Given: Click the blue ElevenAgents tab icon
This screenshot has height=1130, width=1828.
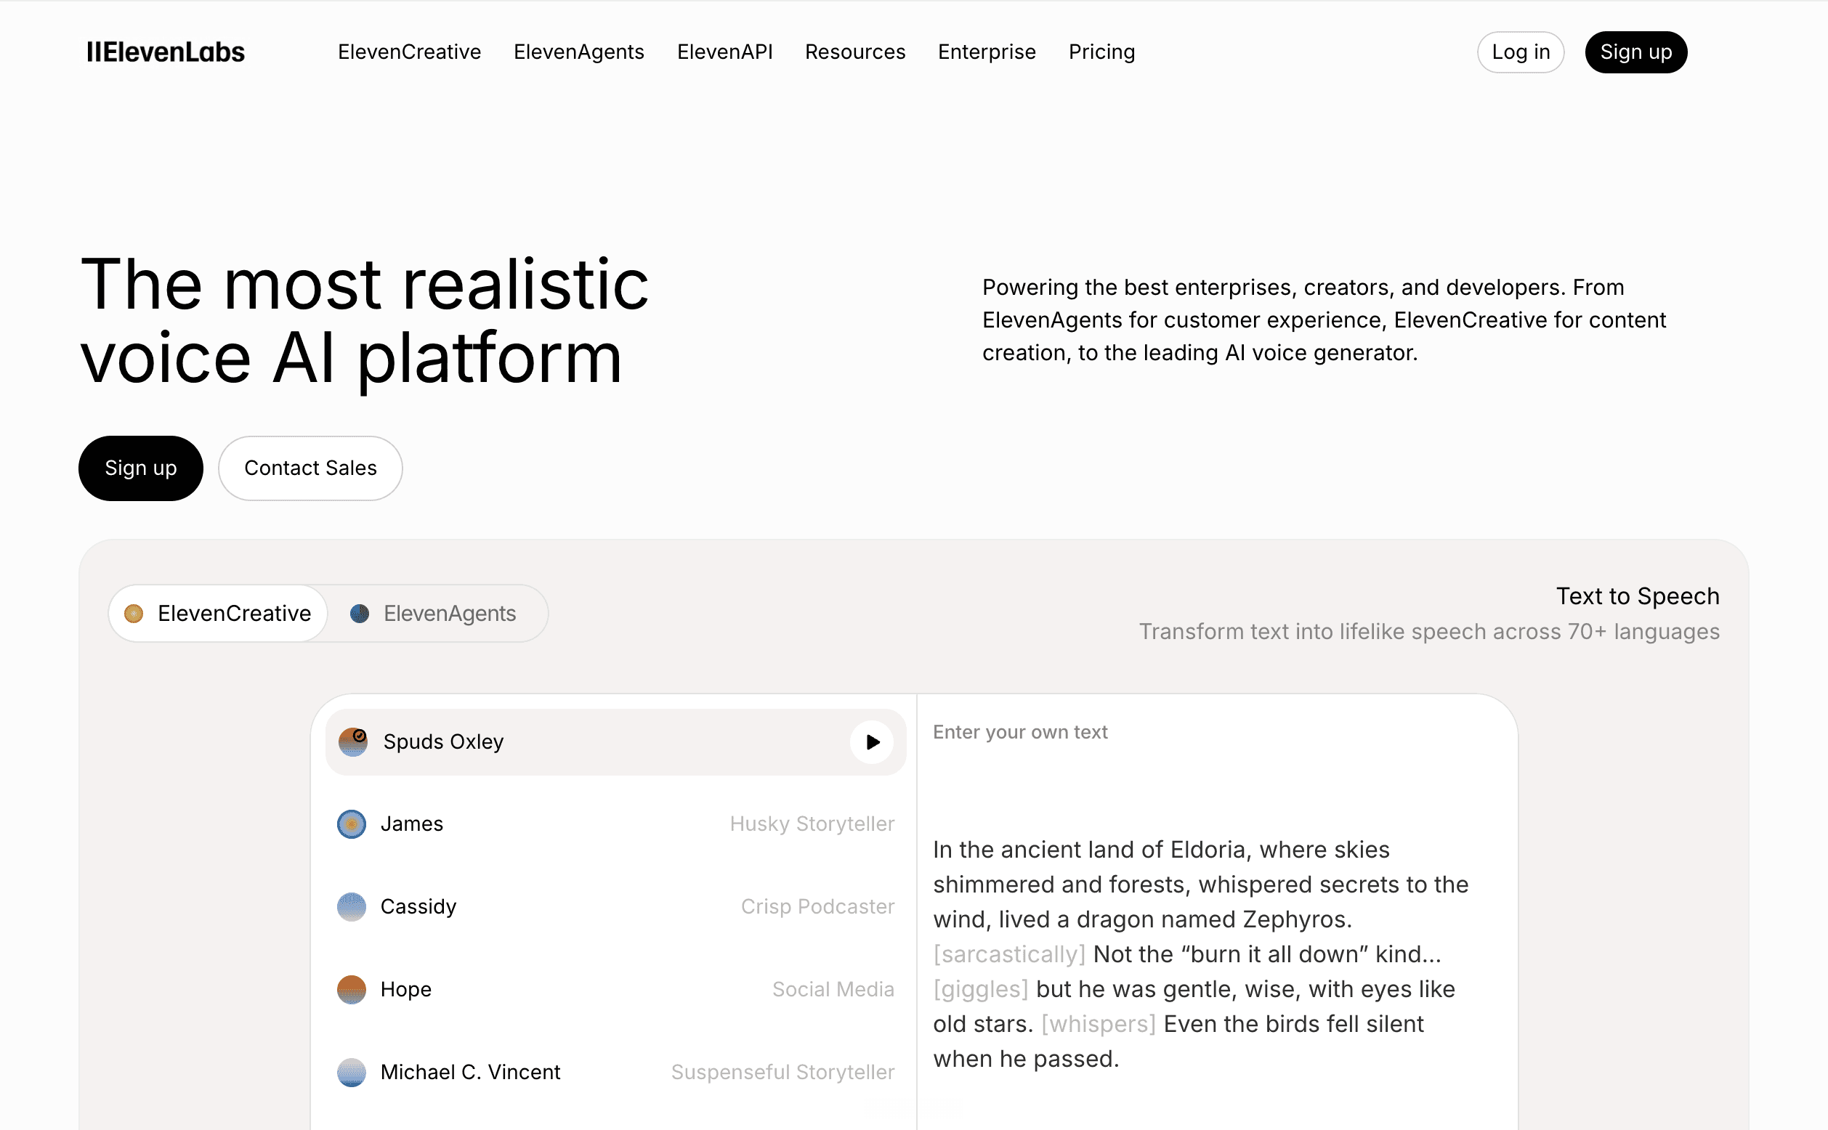Looking at the screenshot, I should 360,614.
